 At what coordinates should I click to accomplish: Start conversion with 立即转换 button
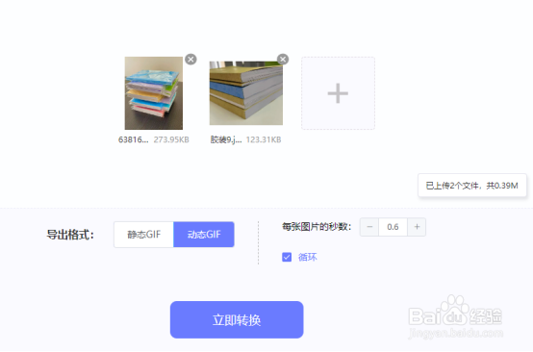coord(237,319)
